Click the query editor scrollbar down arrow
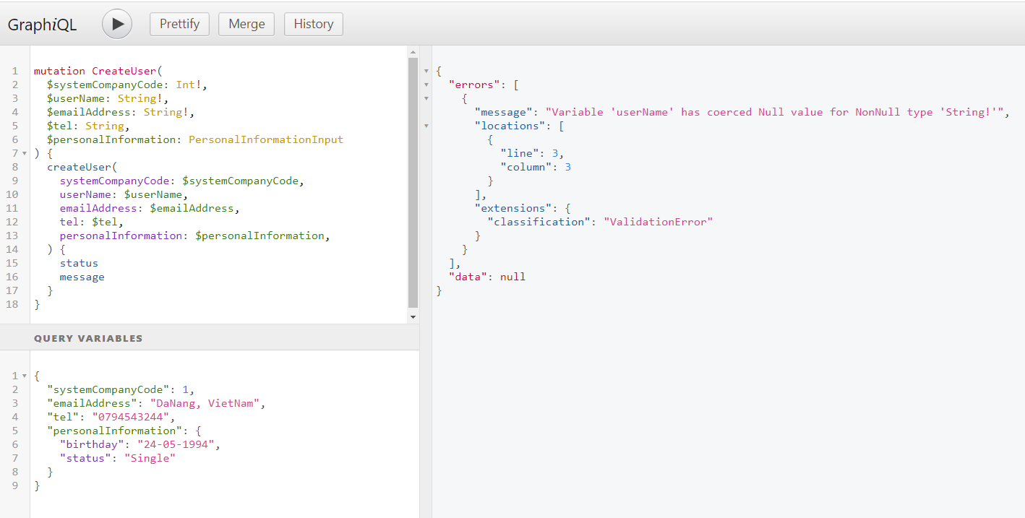The height and width of the screenshot is (518, 1025). 413,317
